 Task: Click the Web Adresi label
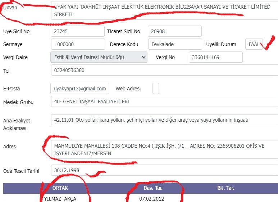128,89
